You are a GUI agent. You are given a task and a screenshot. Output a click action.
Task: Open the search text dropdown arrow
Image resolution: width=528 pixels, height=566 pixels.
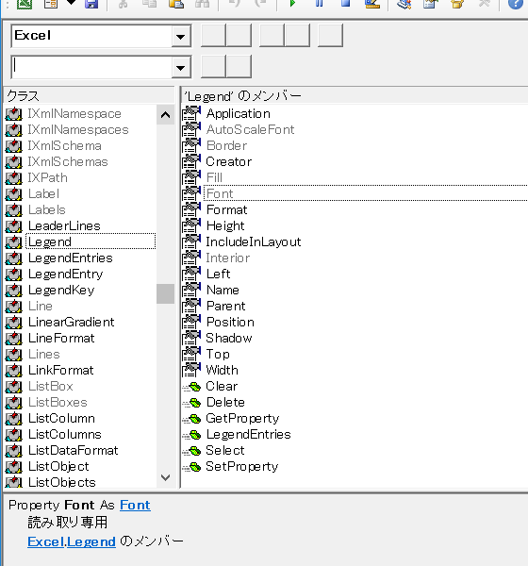[181, 67]
